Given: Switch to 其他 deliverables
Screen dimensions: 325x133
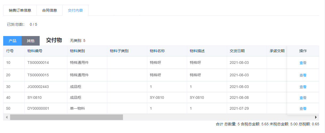Looking at the screenshot, I should (x=31, y=41).
